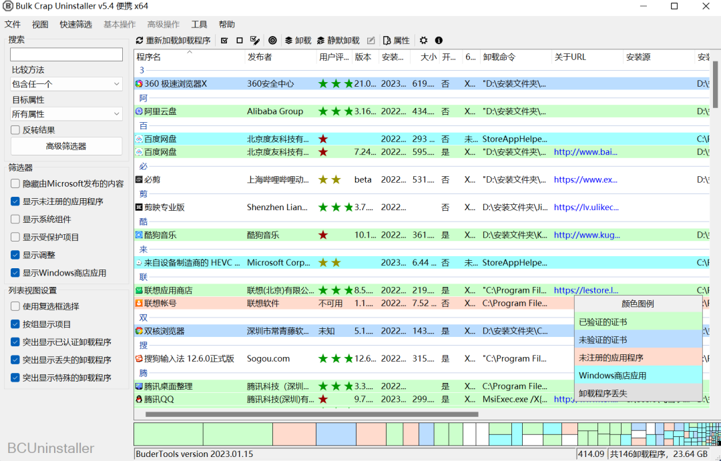Image resolution: width=721 pixels, height=461 pixels.
Task: Sort list by 版本 column header
Action: pyautogui.click(x=366, y=57)
